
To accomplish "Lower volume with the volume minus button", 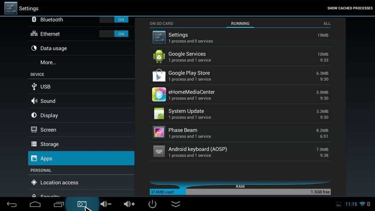I will [x=106, y=204].
